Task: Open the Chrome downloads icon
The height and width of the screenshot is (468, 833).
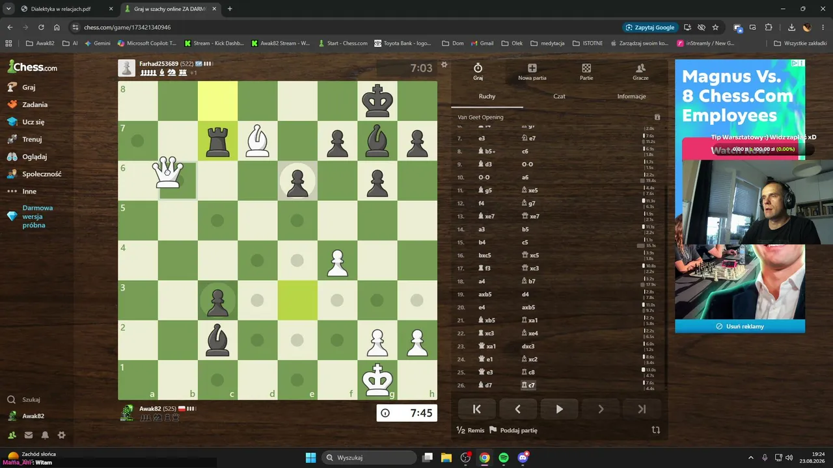Action: click(x=791, y=27)
